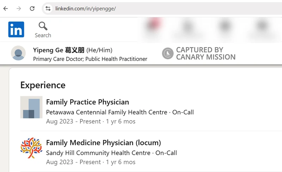Click the address bar URL field

(x=162, y=8)
